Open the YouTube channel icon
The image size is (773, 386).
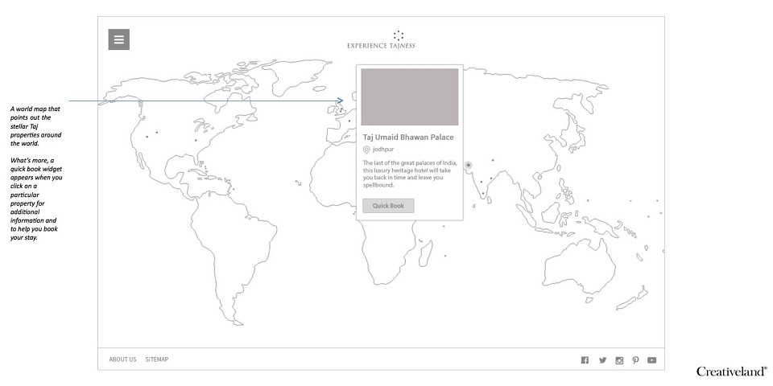(651, 360)
